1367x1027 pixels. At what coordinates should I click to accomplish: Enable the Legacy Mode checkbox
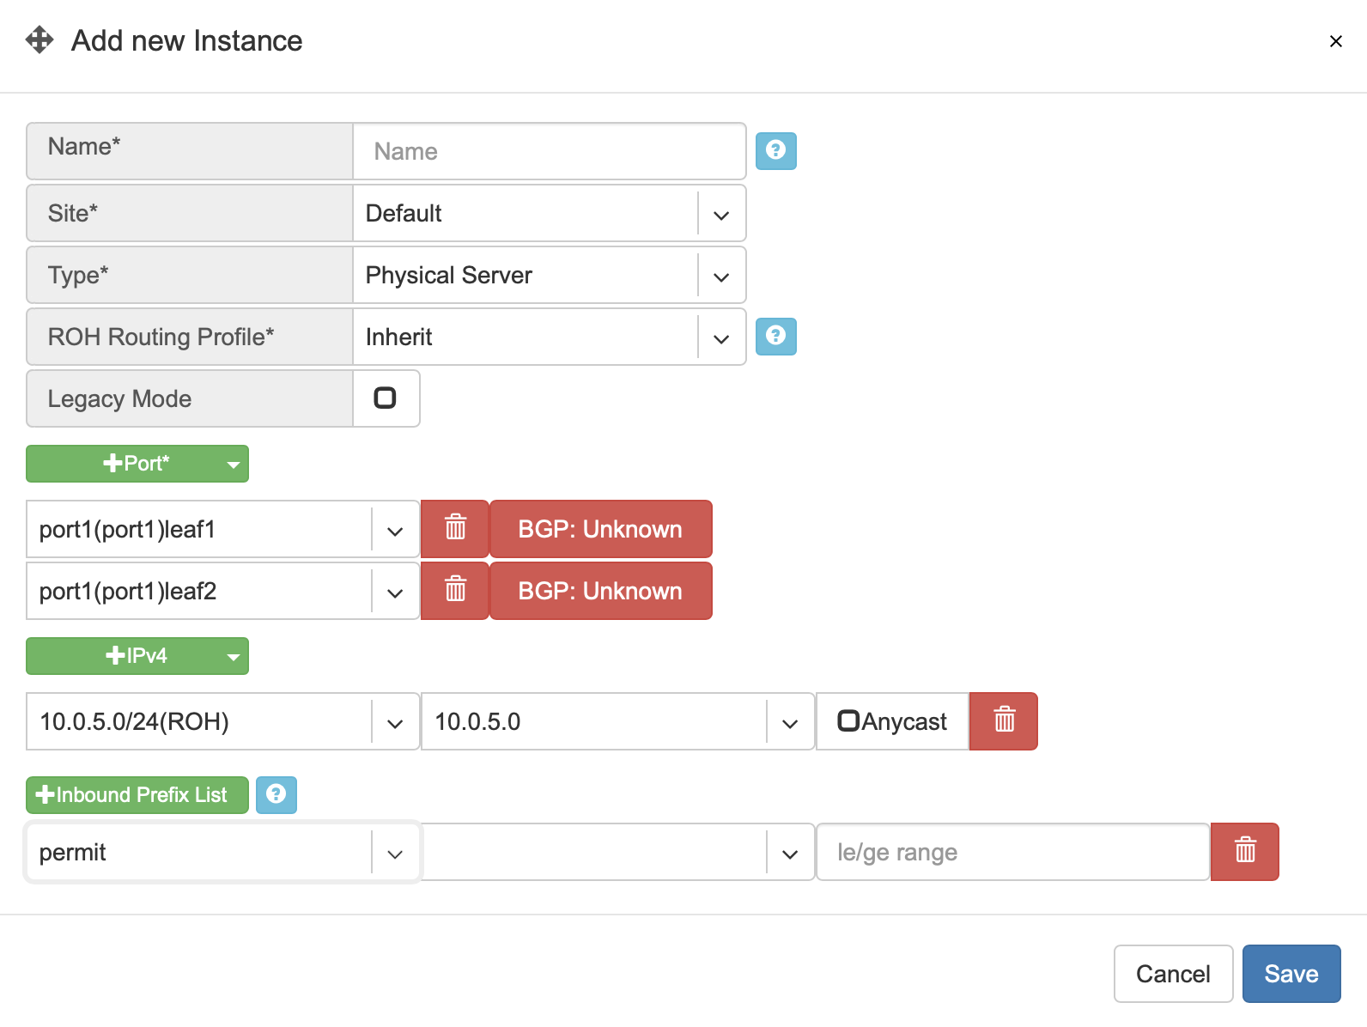385,398
